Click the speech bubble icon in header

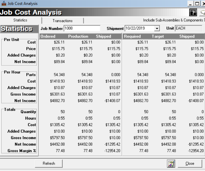click(x=202, y=12)
